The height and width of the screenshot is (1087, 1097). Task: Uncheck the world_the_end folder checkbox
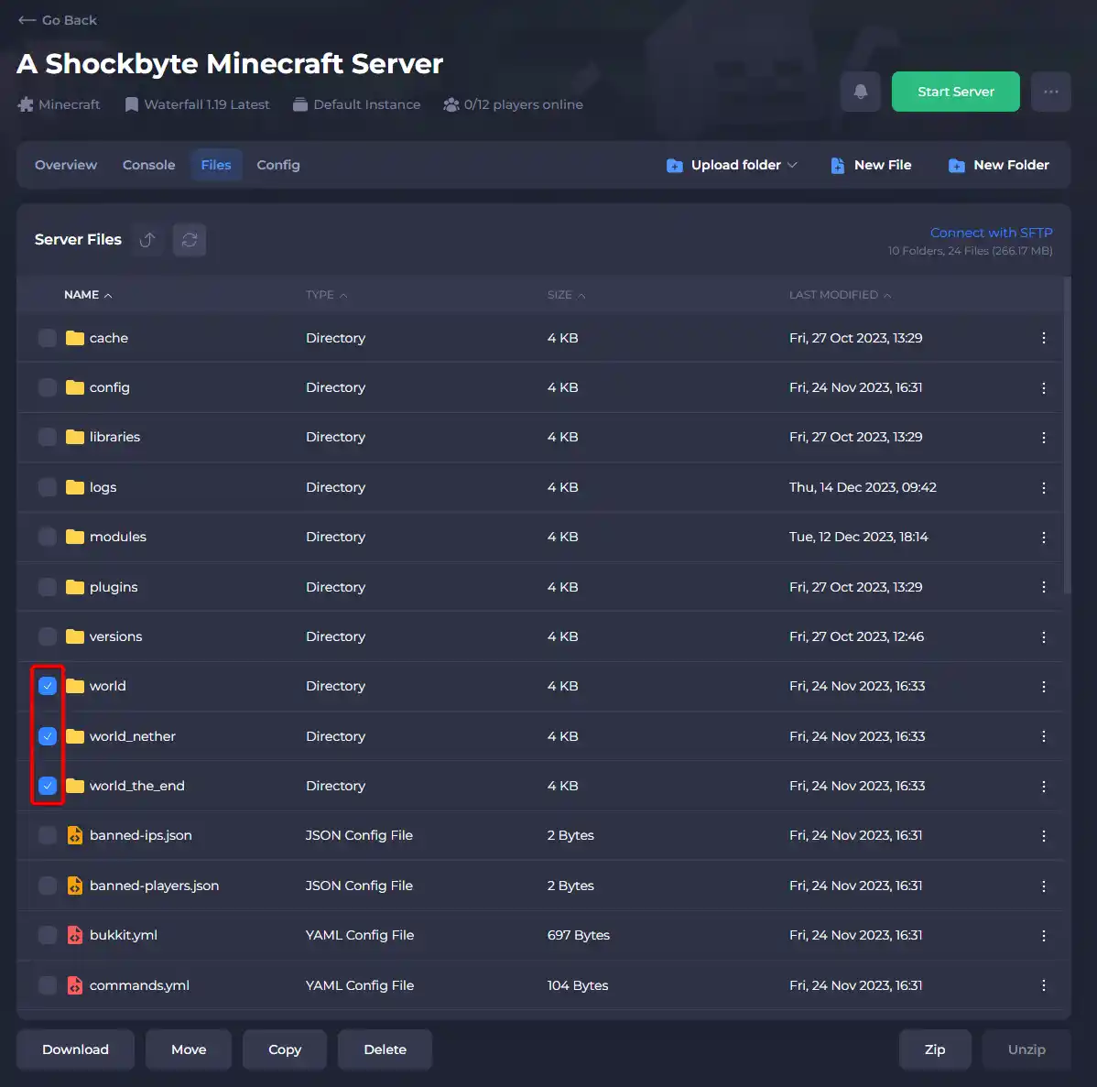(48, 787)
